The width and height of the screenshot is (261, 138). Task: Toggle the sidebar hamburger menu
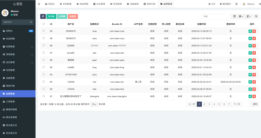[x=39, y=4]
